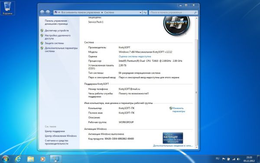
Task: Click the back navigation arrow button
Action: (x=42, y=12)
